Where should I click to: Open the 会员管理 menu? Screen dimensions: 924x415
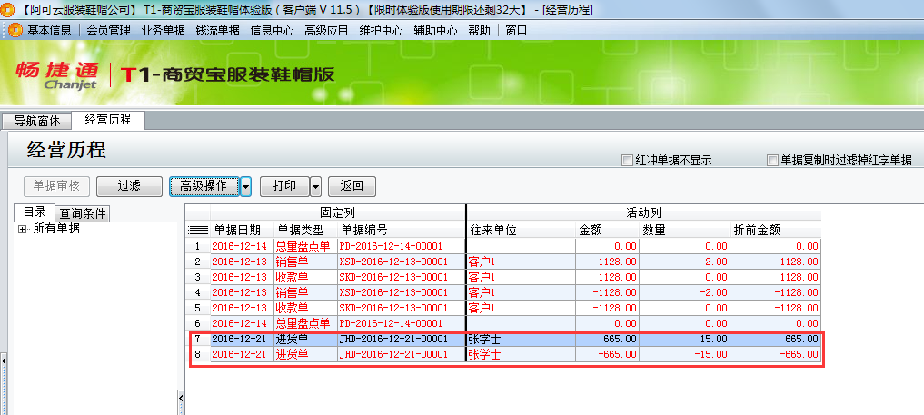108,30
